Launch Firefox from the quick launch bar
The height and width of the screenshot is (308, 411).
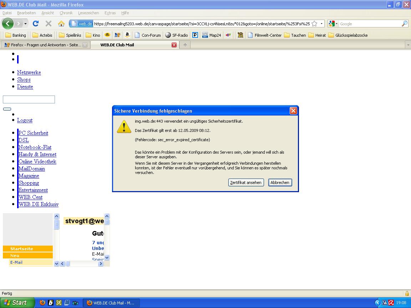click(42, 303)
